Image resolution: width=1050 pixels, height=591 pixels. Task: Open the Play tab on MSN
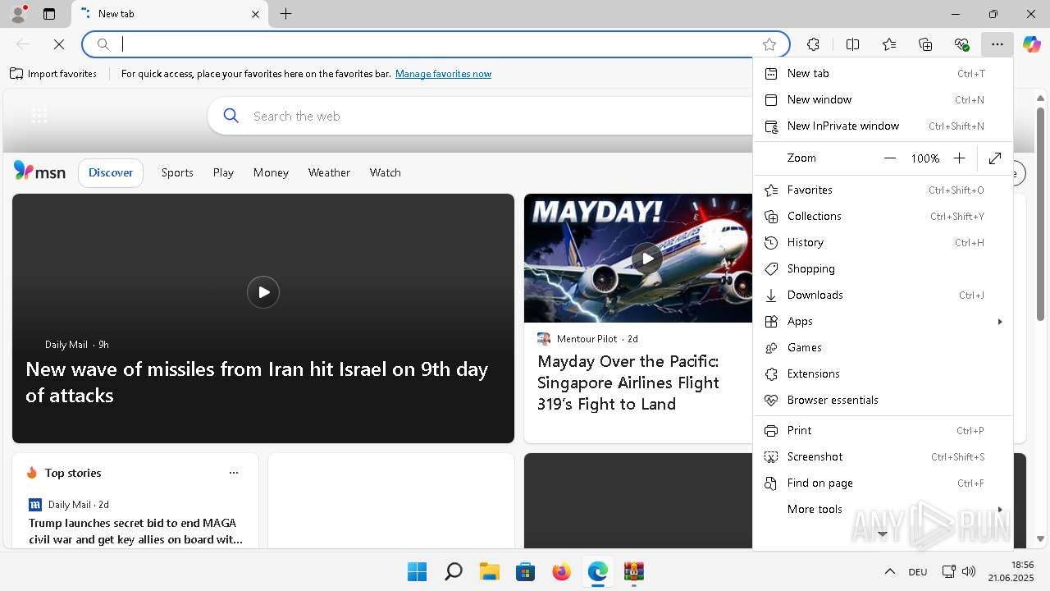pyautogui.click(x=223, y=172)
